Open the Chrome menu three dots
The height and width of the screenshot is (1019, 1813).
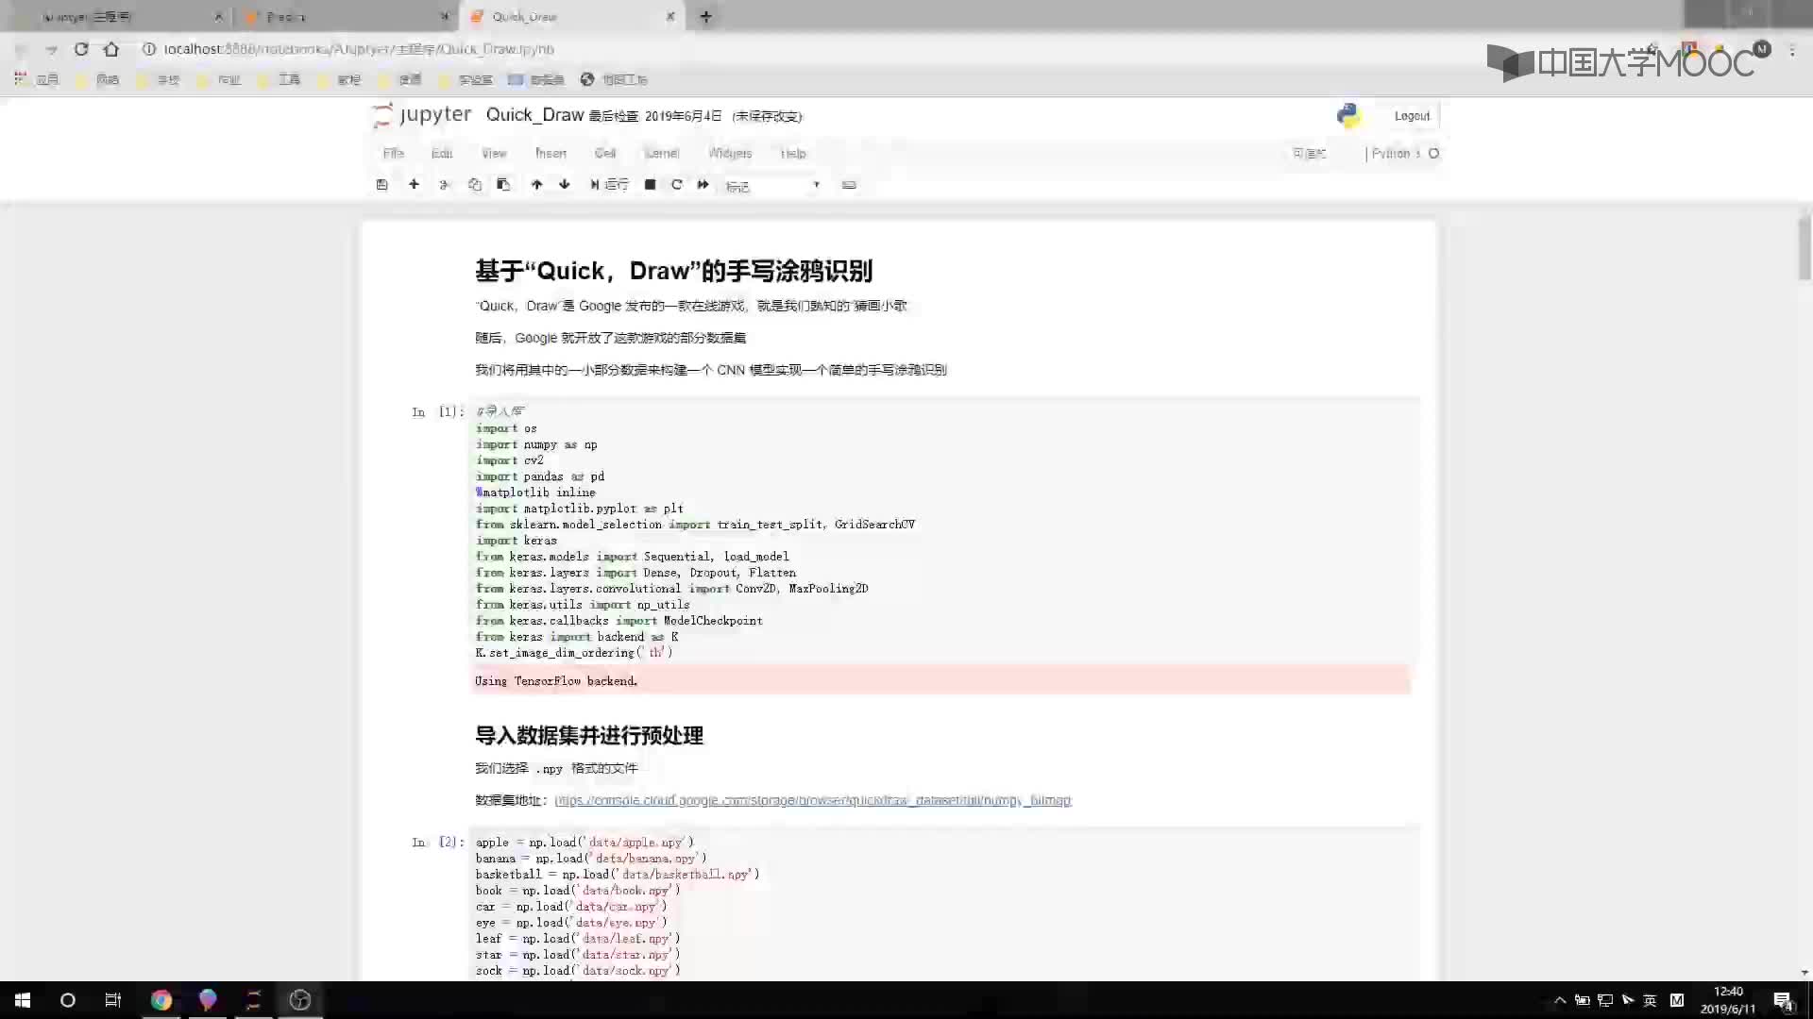pos(1792,50)
